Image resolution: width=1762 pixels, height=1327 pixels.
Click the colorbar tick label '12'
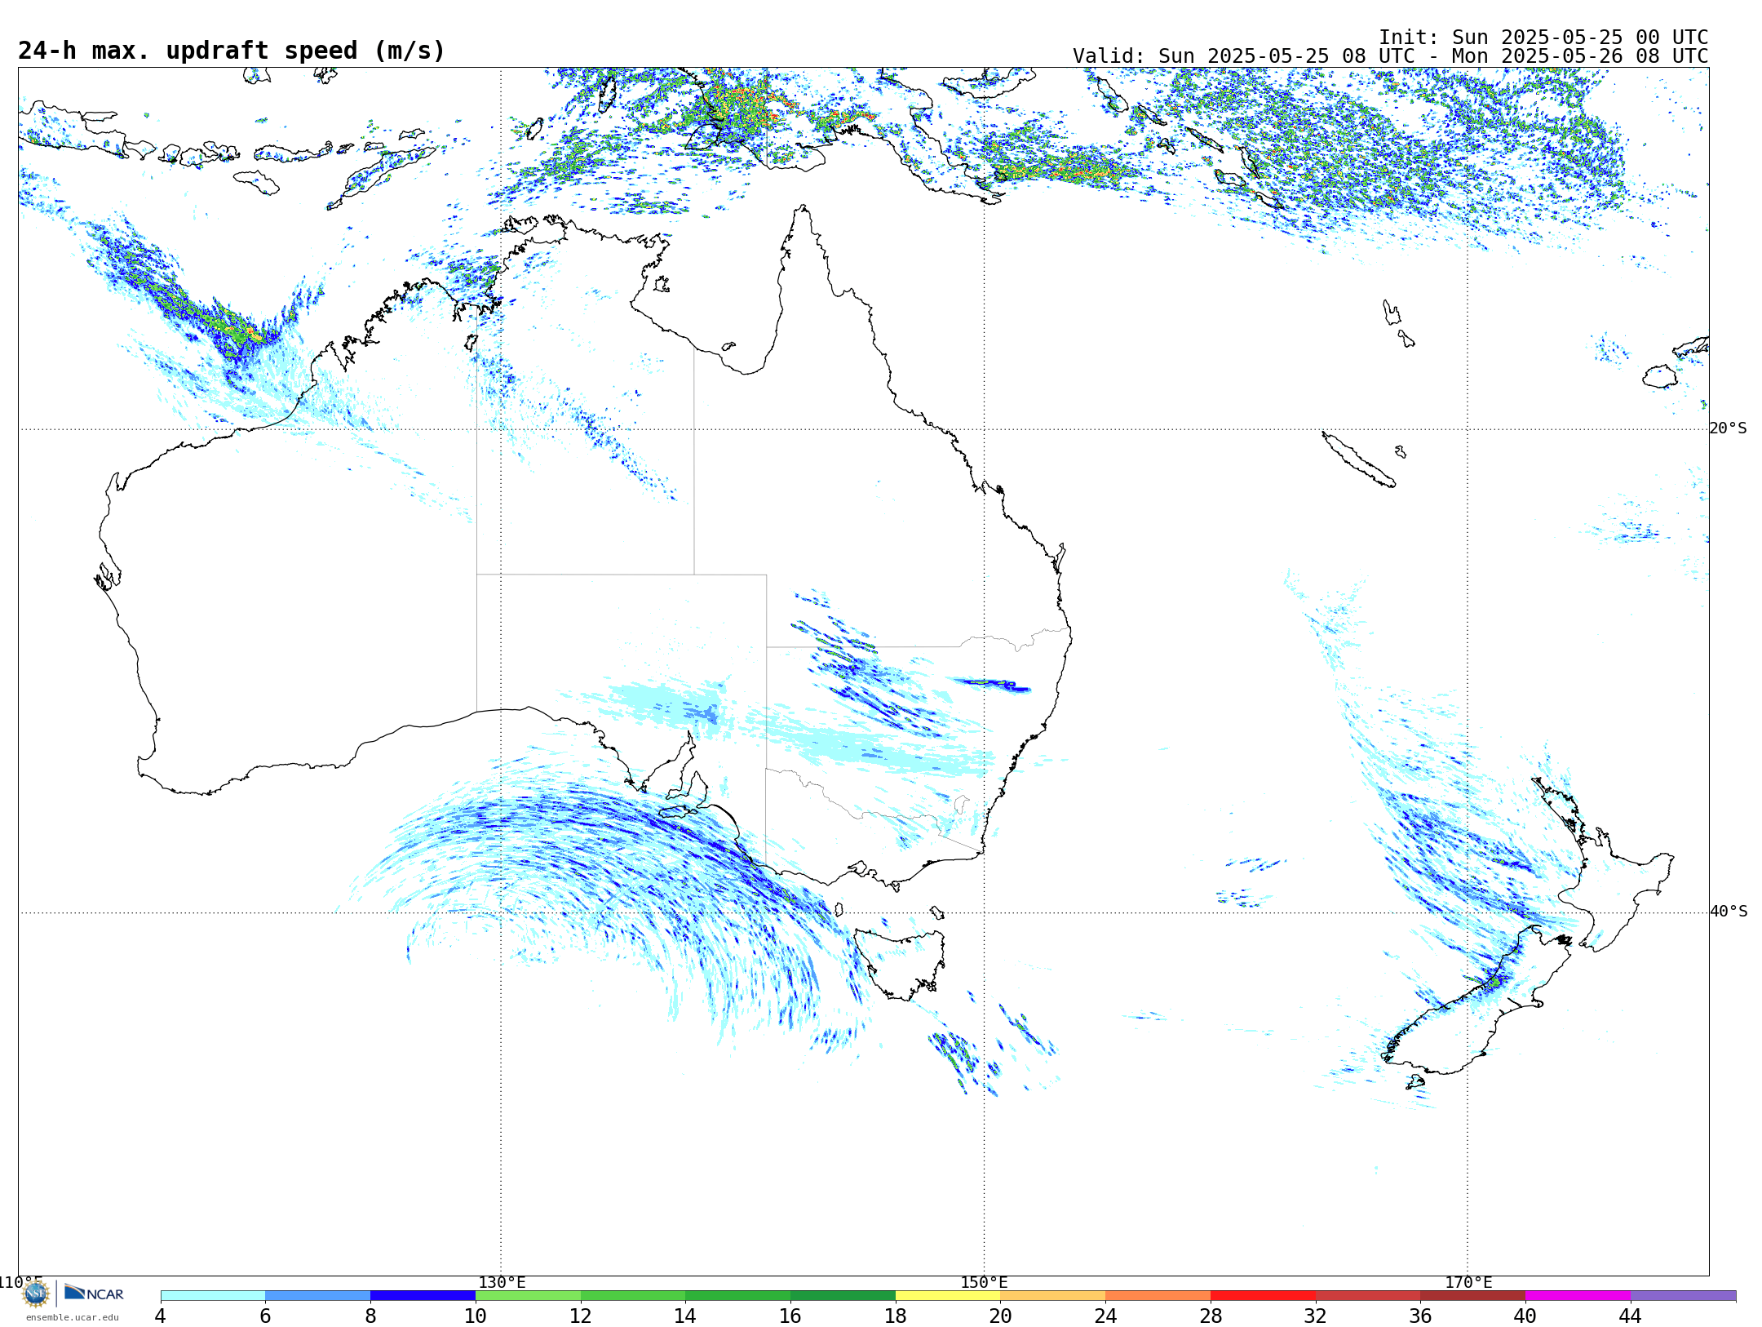point(581,1316)
